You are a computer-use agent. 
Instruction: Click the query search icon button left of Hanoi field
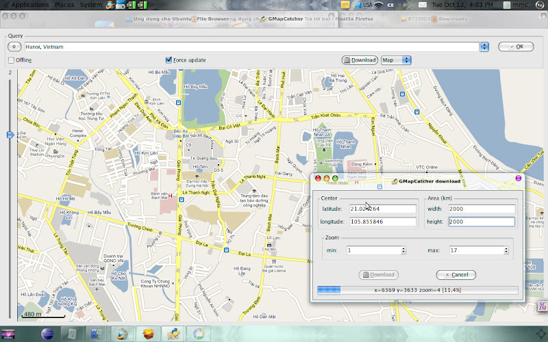tap(14, 47)
